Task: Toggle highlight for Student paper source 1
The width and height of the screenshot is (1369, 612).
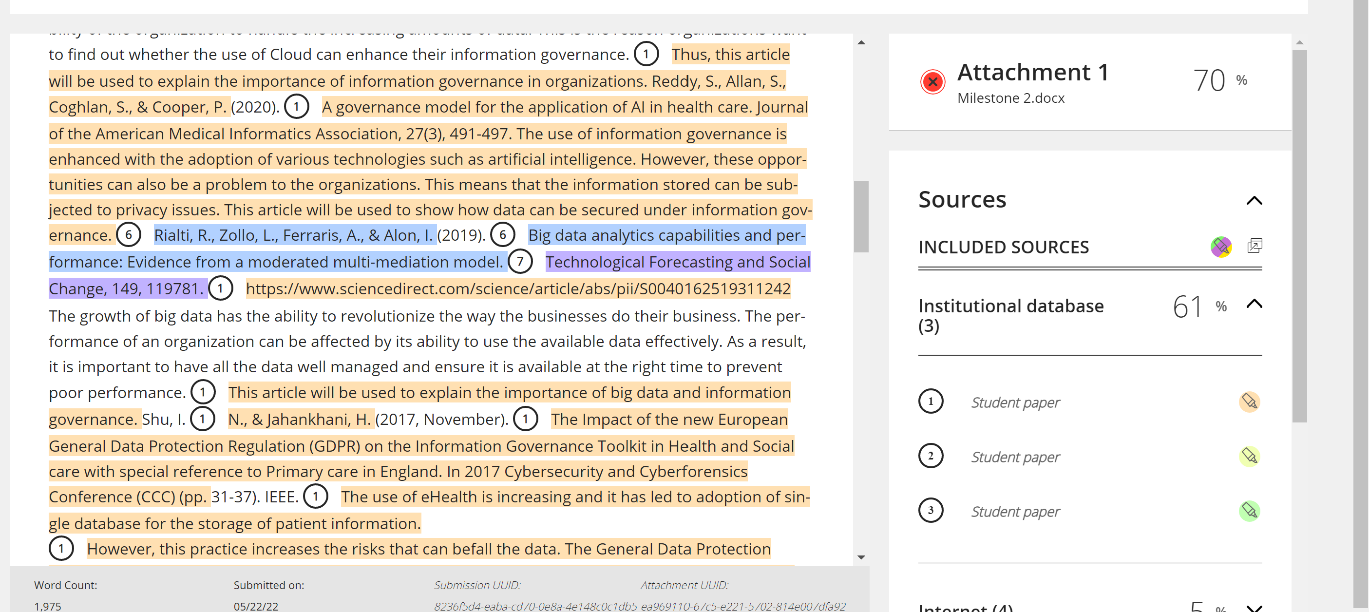Action: pyautogui.click(x=1249, y=402)
